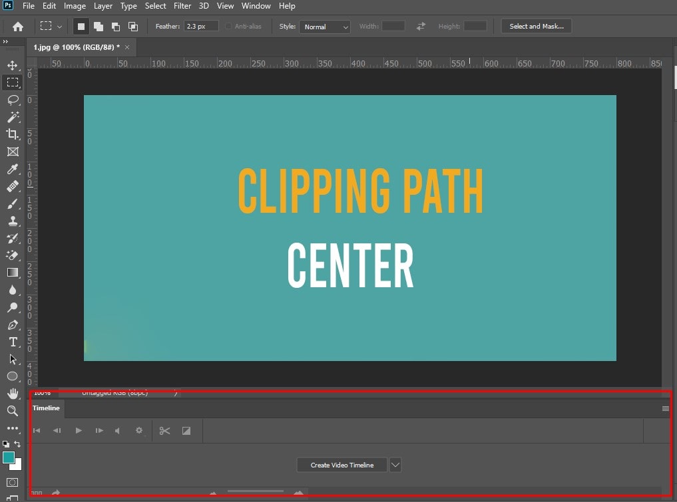
Task: Switch to the 1.jpg document tab
Action: 76,47
